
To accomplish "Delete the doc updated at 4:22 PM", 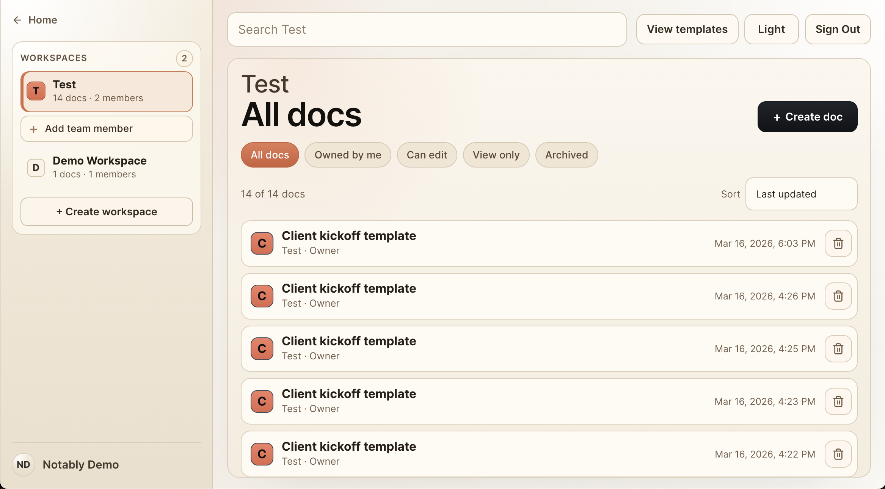I will pyautogui.click(x=838, y=454).
